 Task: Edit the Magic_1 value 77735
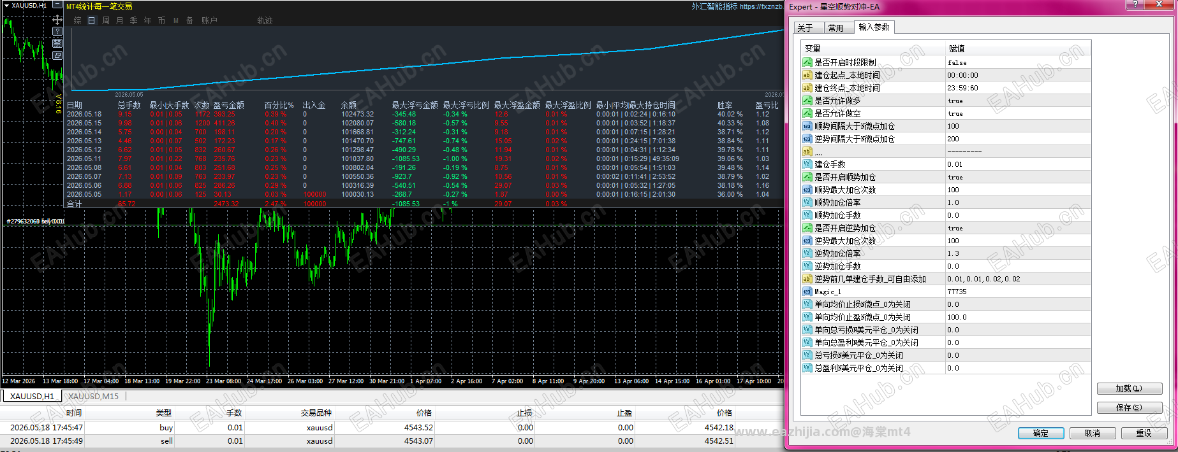tap(1018, 292)
